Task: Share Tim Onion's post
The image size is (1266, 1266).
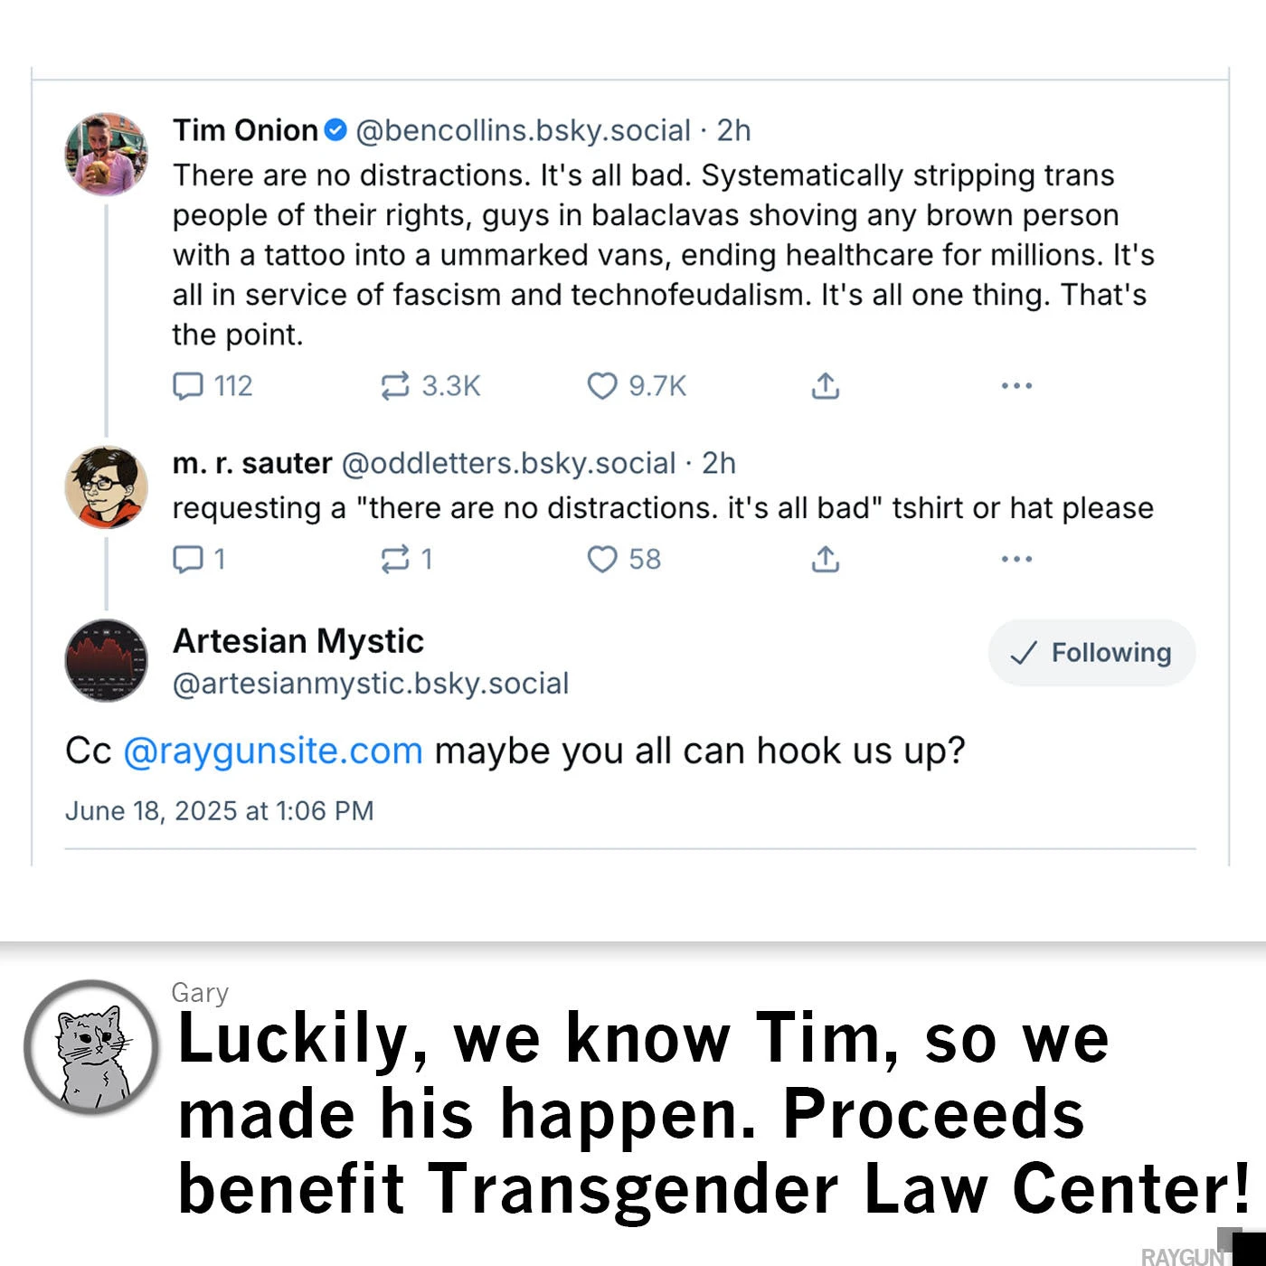Action: pos(825,386)
